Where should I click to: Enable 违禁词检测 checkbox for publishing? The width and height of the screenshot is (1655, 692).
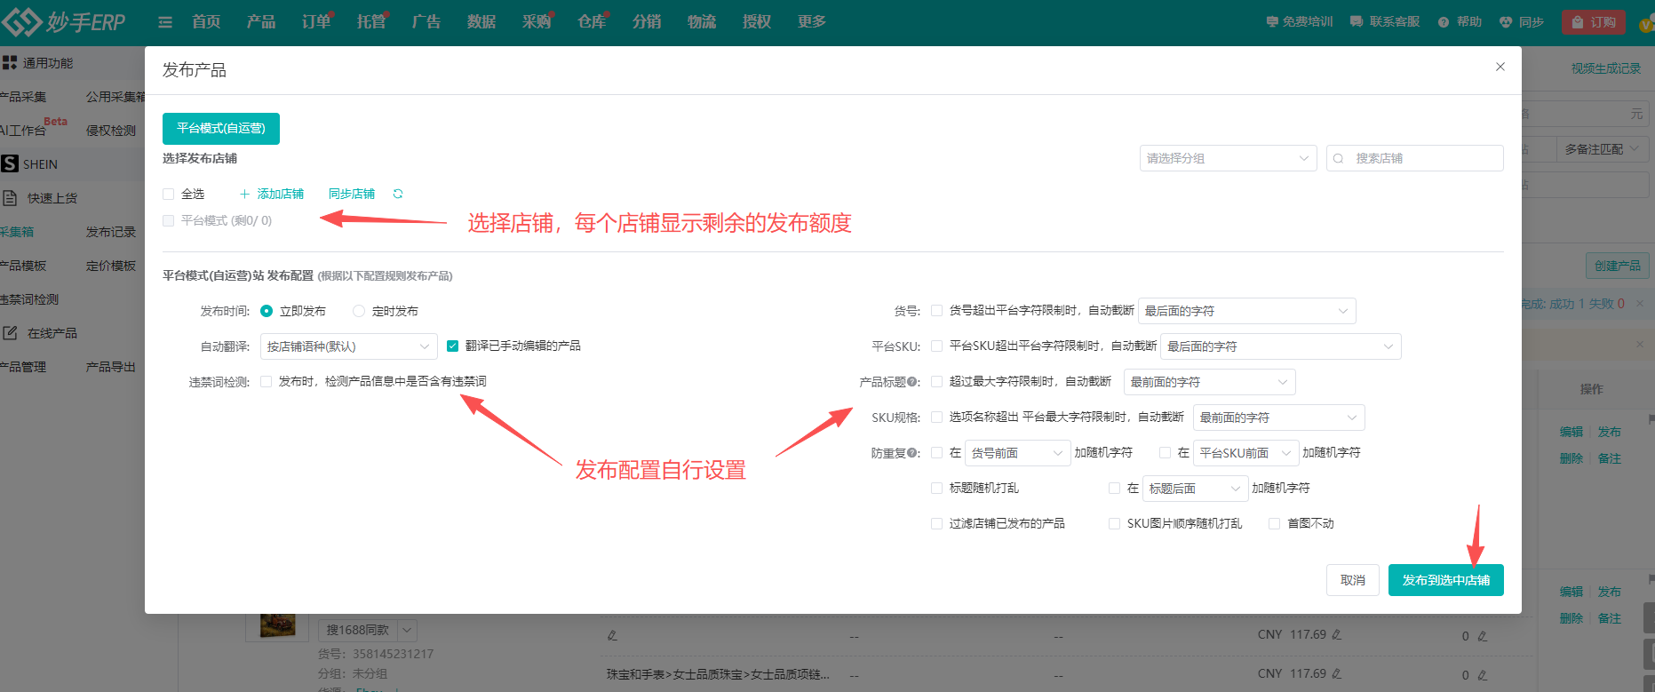click(266, 381)
